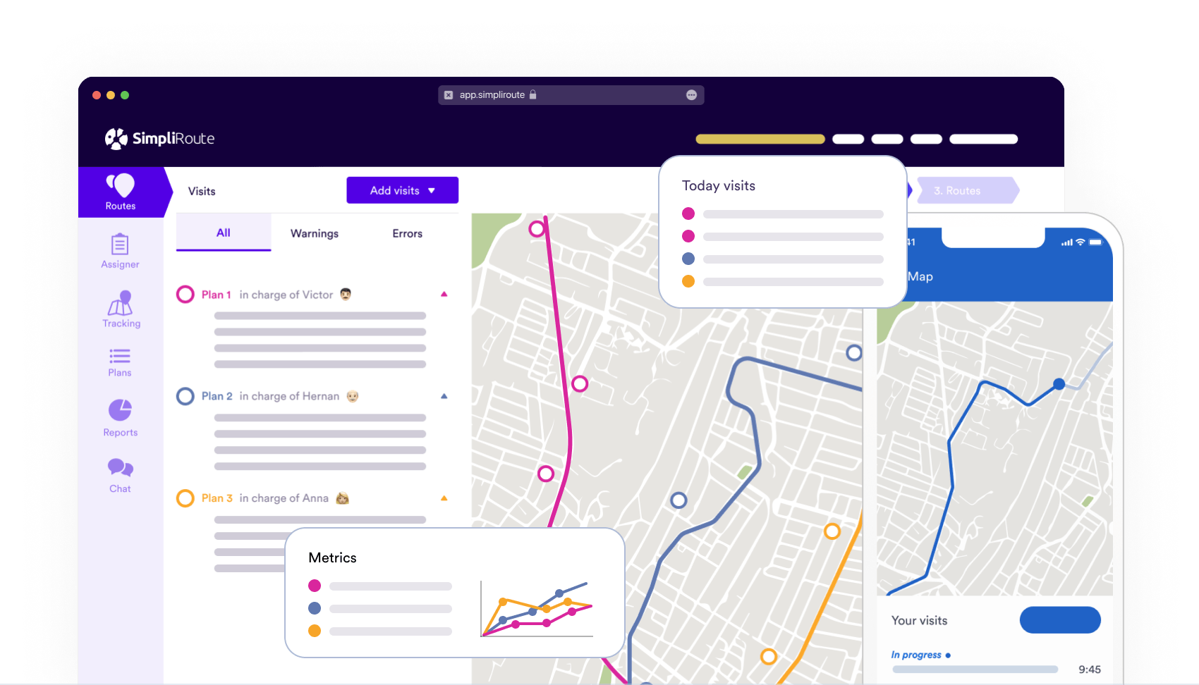Click 'in charge of Victor' label

(286, 295)
